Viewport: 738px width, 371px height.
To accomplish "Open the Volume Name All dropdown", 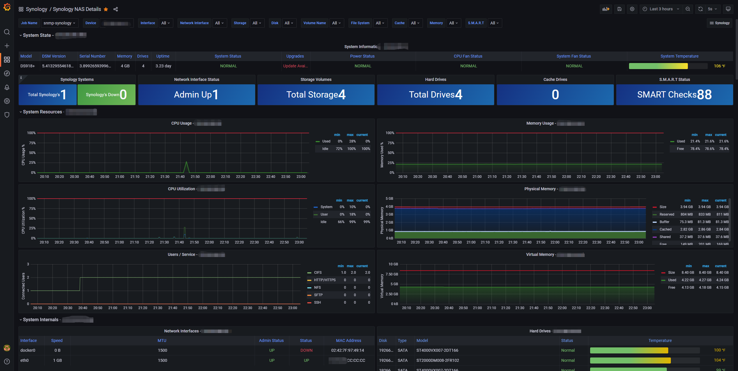I will click(x=336, y=23).
